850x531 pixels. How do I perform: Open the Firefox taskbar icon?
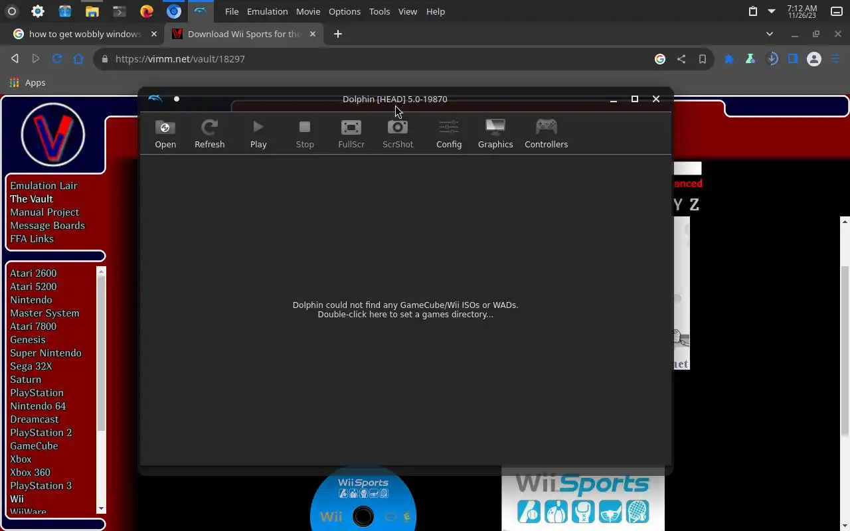coord(146,11)
